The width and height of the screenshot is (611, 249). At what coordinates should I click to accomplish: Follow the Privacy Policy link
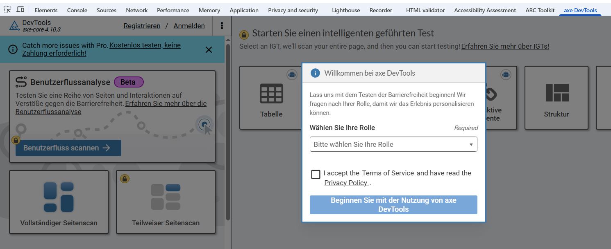[346, 183]
